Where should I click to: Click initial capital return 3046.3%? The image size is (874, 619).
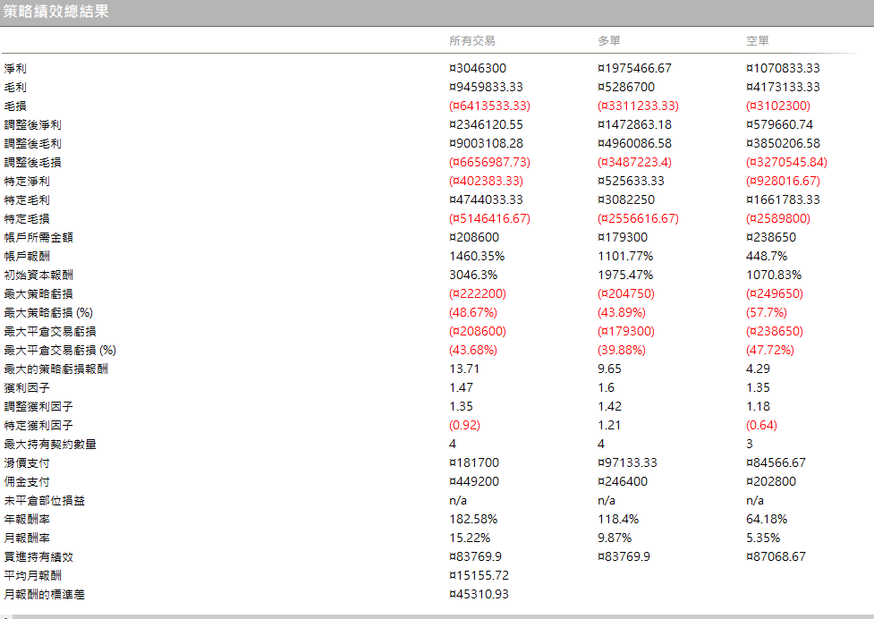coord(473,276)
